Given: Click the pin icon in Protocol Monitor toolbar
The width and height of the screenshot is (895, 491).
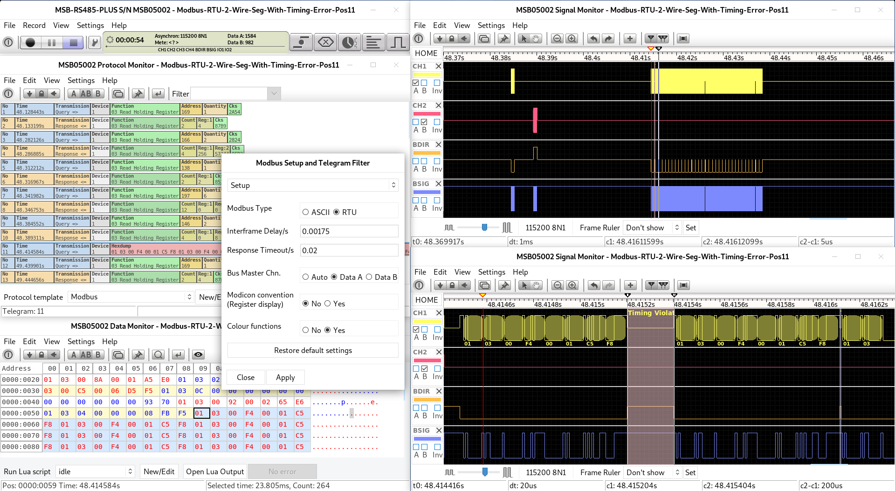Looking at the screenshot, I should click(x=138, y=94).
